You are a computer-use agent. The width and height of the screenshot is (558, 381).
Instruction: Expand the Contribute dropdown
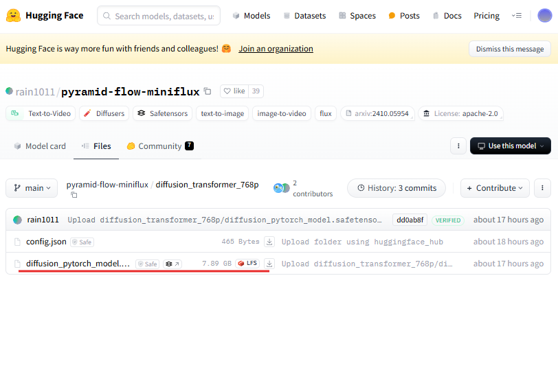pyautogui.click(x=495, y=188)
